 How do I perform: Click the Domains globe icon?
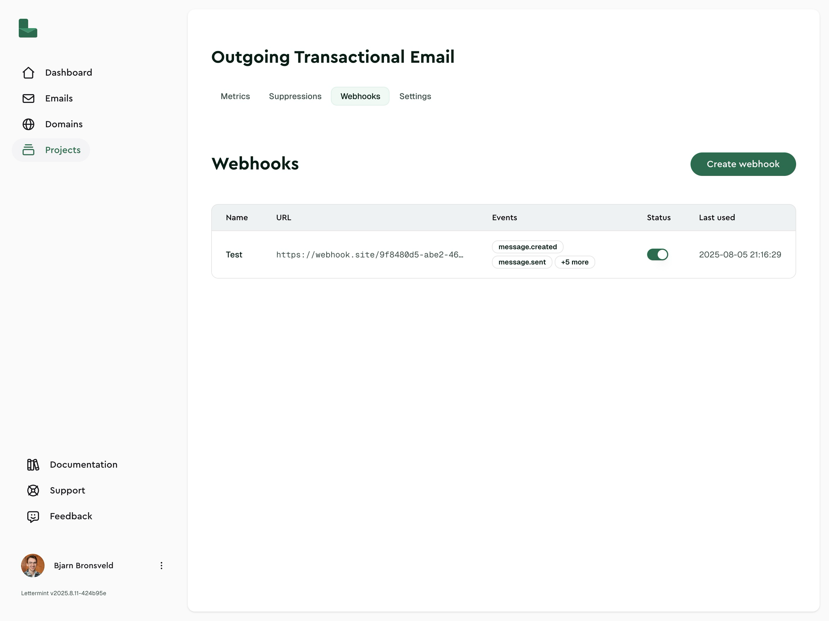28,124
